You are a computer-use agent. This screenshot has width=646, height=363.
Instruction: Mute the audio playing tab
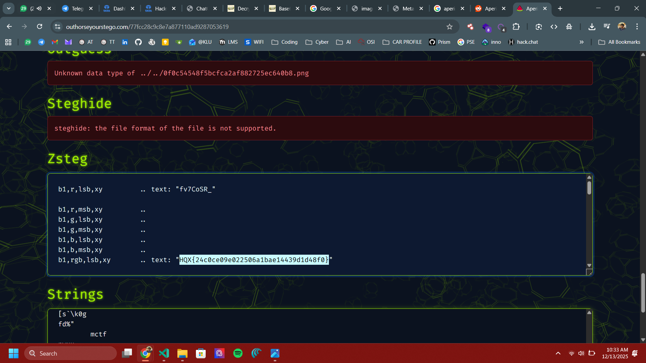coord(39,8)
